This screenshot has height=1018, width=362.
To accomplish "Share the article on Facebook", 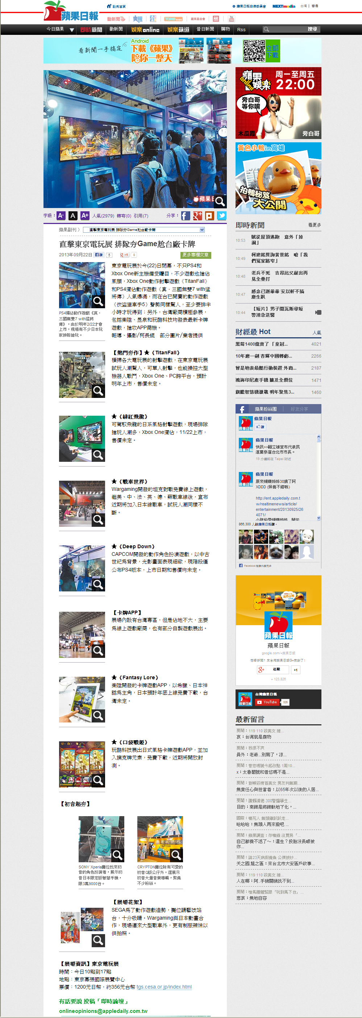I will coord(186,215).
